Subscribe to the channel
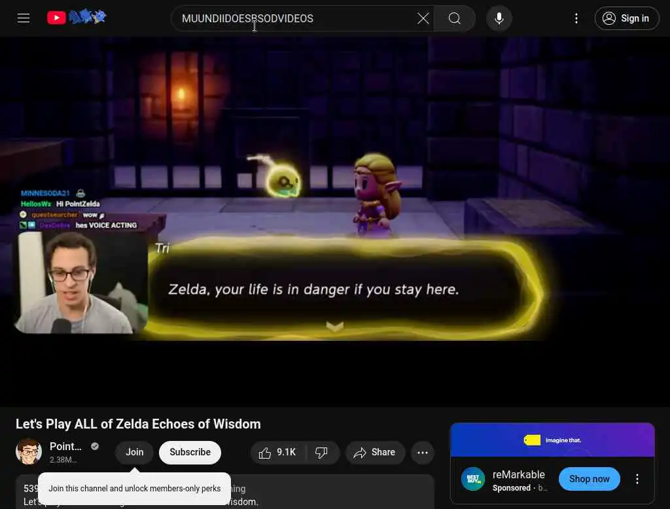 coord(190,452)
